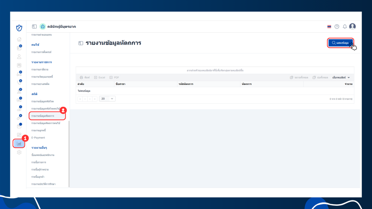The width and height of the screenshot is (372, 209).
Task: Toggle the sidebar panel icon in the header
Action: (34, 27)
